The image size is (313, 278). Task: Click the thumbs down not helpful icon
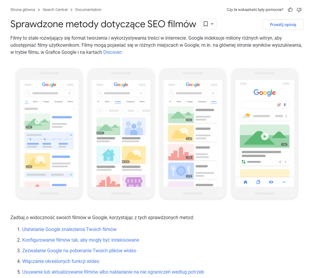pyautogui.click(x=299, y=10)
